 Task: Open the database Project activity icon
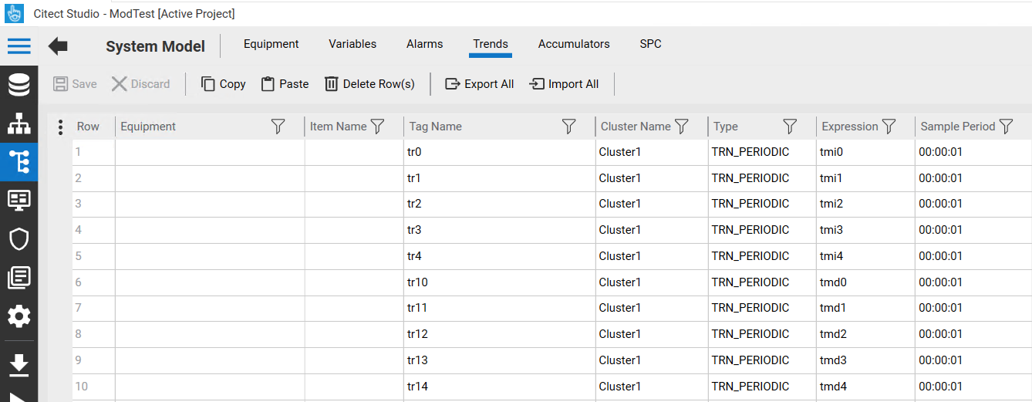coord(19,85)
